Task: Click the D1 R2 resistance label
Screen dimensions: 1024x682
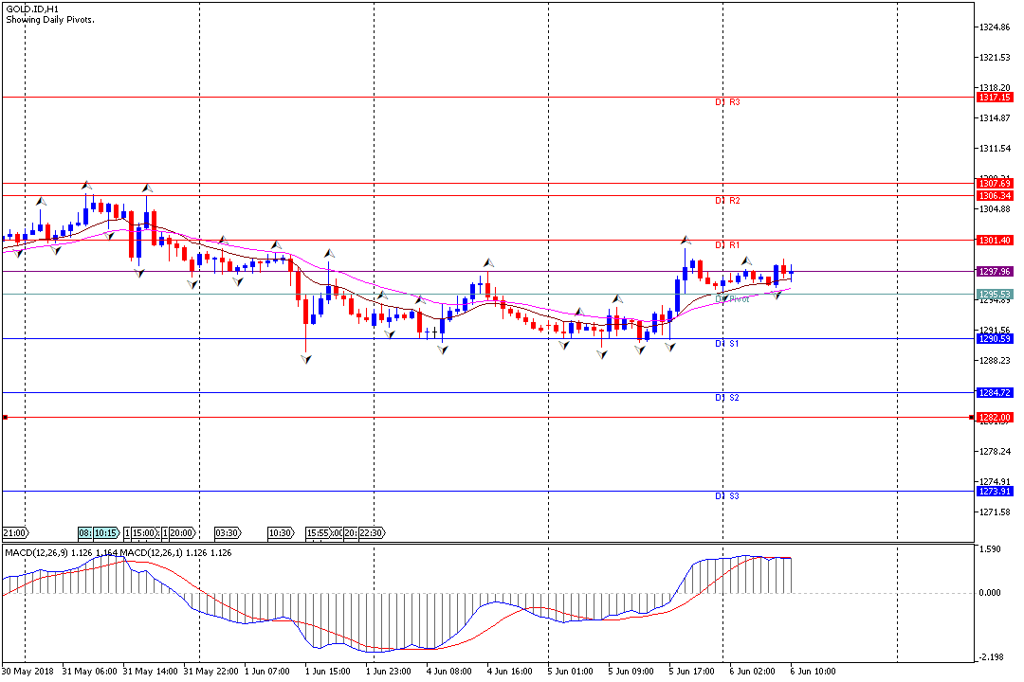Action: [727, 201]
